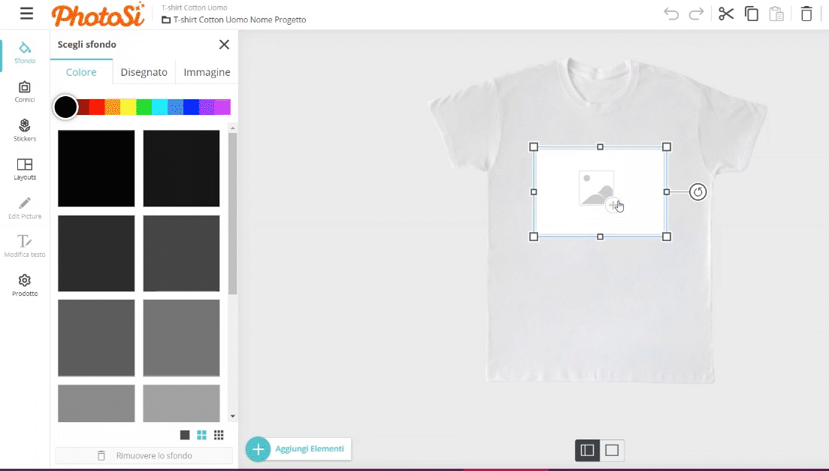The image size is (829, 471).
Task: Click the undo arrow icon
Action: [x=671, y=14]
